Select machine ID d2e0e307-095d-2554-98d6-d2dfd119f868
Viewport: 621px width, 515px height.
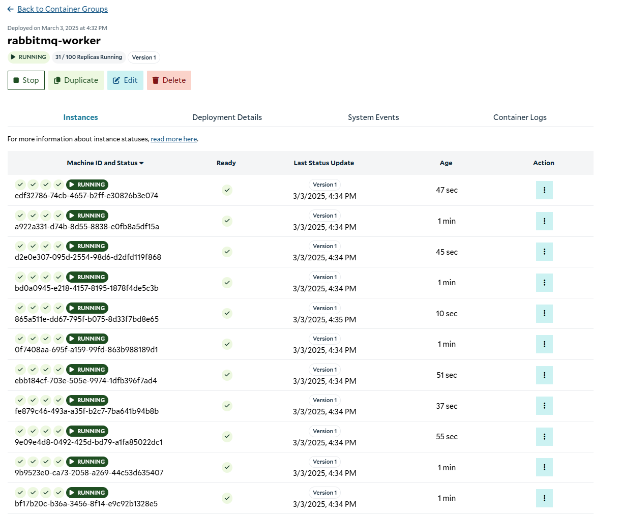(x=88, y=257)
